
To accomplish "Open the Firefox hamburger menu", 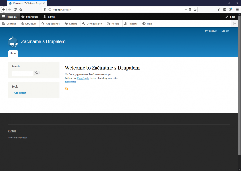I will (238, 10).
